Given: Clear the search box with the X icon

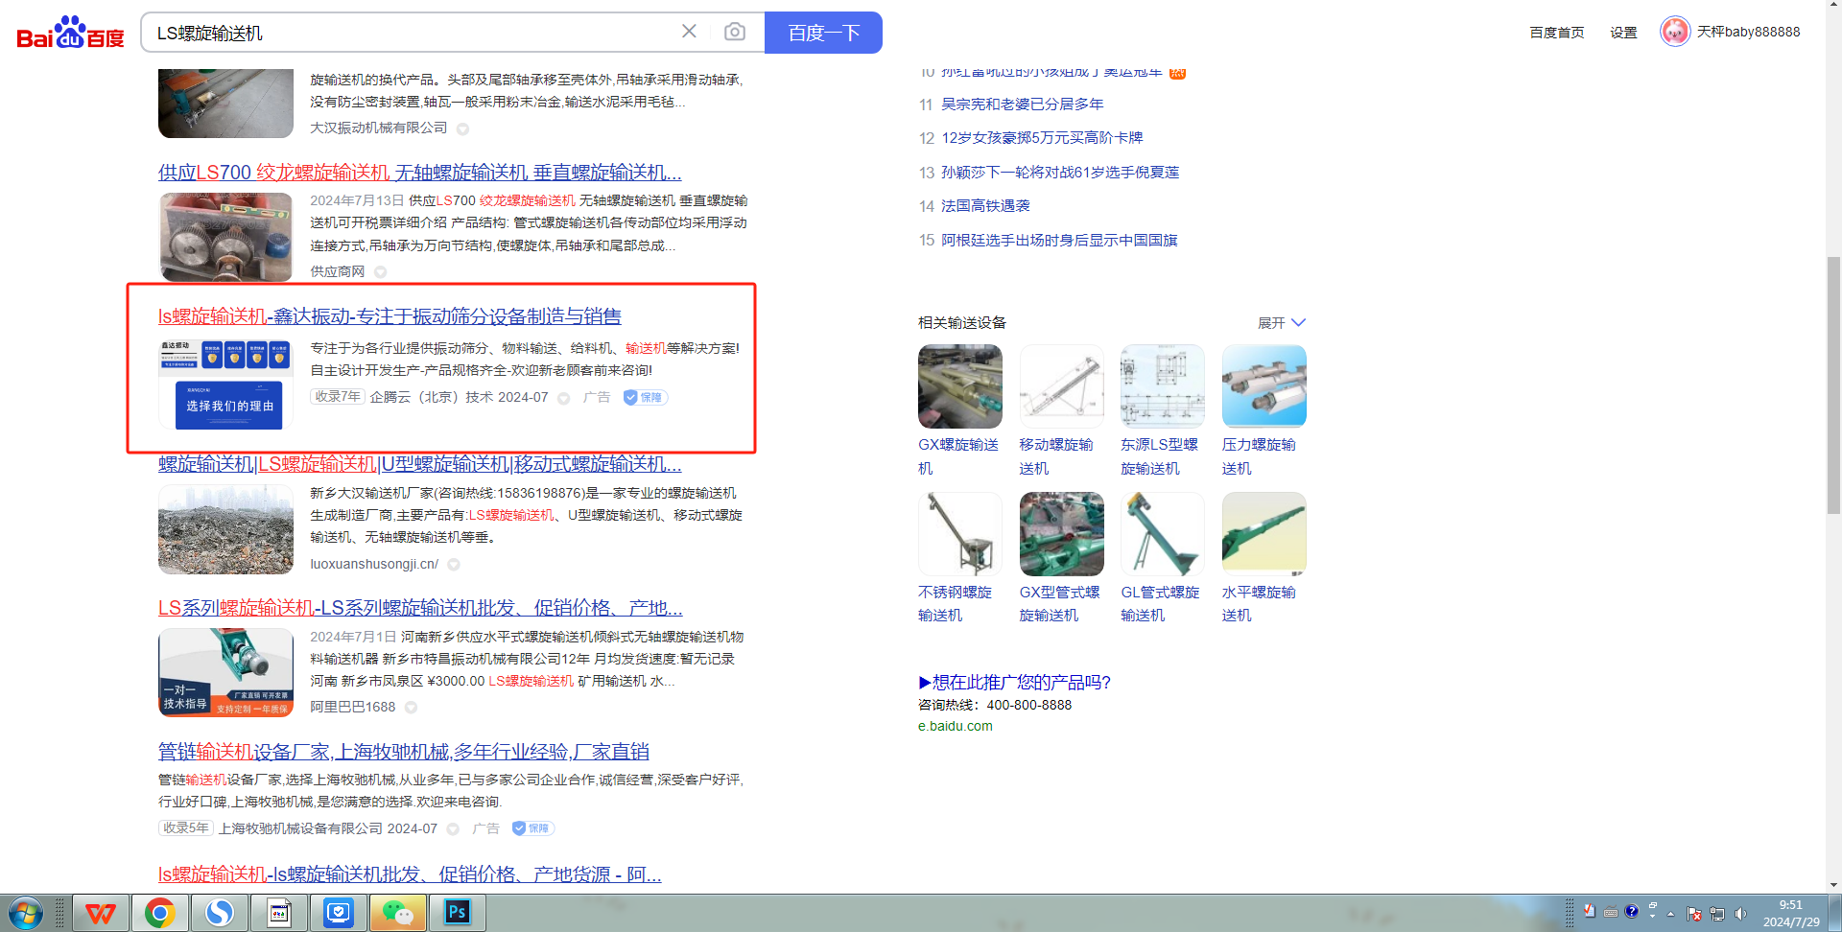Looking at the screenshot, I should point(689,32).
